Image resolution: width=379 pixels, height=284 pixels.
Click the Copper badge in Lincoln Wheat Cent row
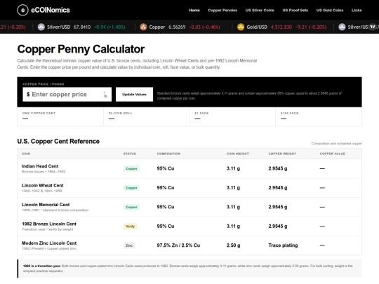click(131, 188)
